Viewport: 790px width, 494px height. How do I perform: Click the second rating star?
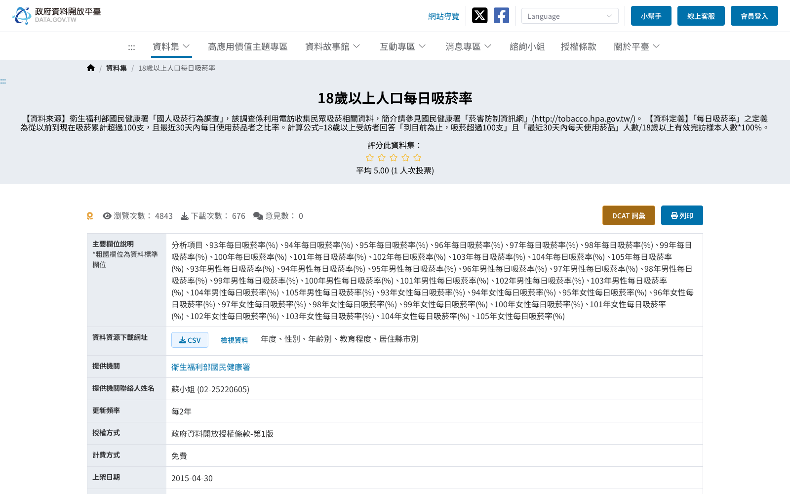[x=382, y=158]
